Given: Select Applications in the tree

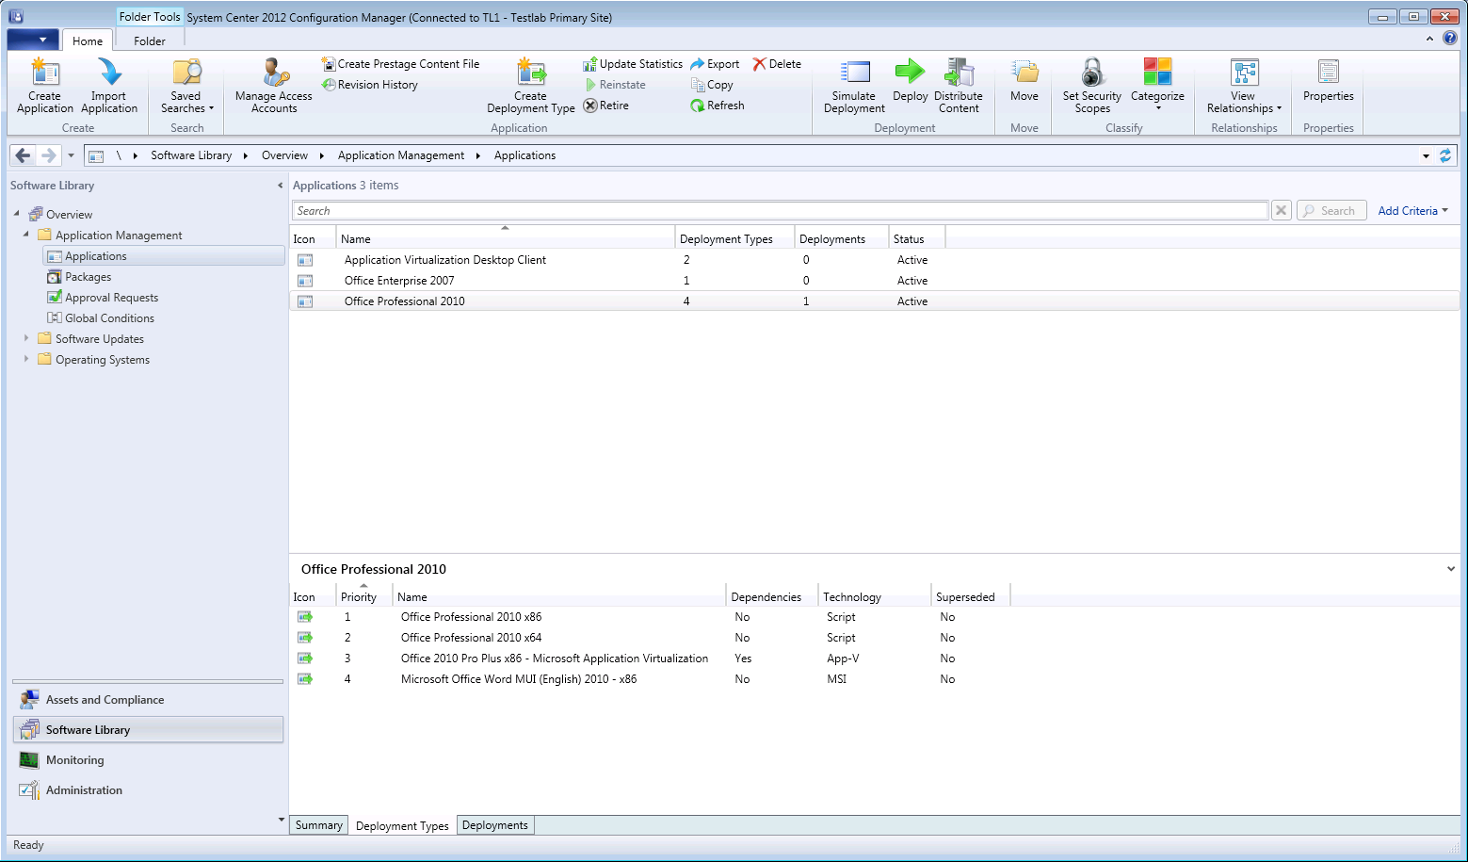Looking at the screenshot, I should [164, 256].
